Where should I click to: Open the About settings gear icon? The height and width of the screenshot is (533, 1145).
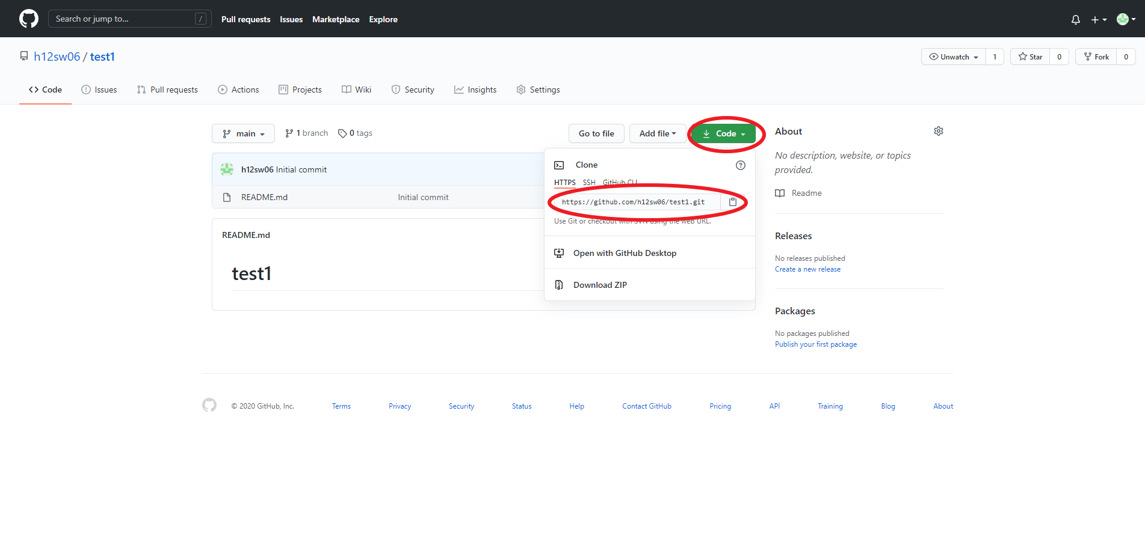click(939, 131)
